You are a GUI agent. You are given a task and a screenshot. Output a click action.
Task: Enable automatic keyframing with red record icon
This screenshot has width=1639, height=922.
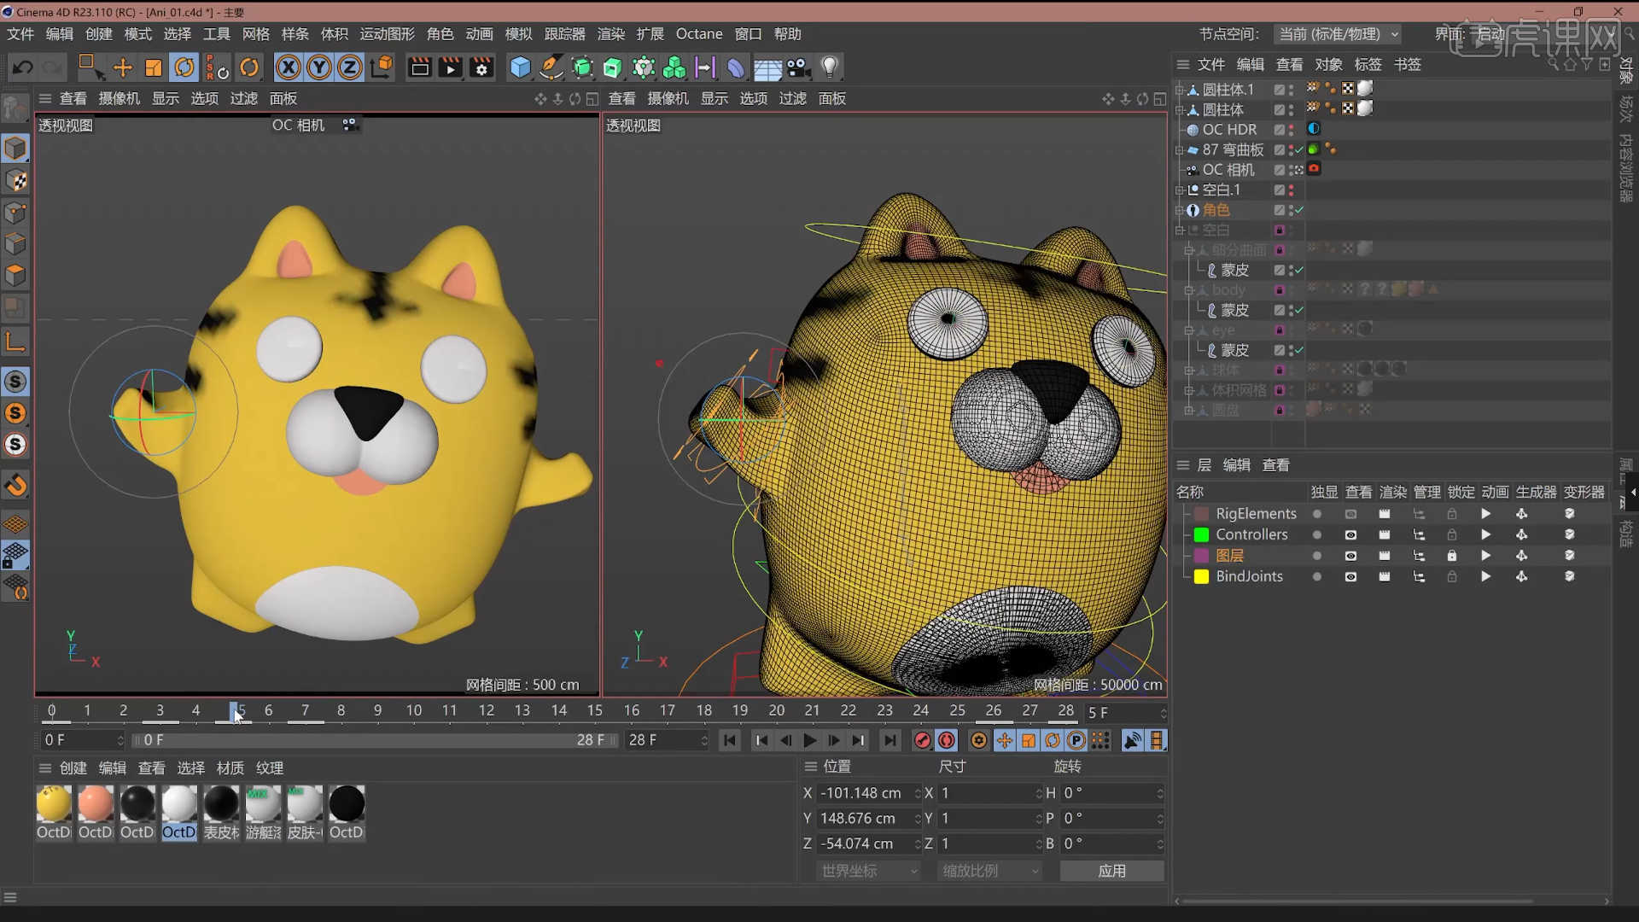click(948, 740)
